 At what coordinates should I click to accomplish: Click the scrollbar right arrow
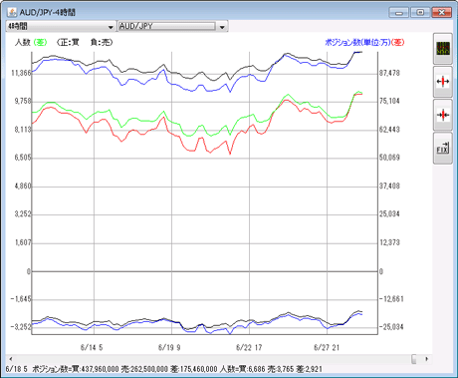click(x=427, y=359)
